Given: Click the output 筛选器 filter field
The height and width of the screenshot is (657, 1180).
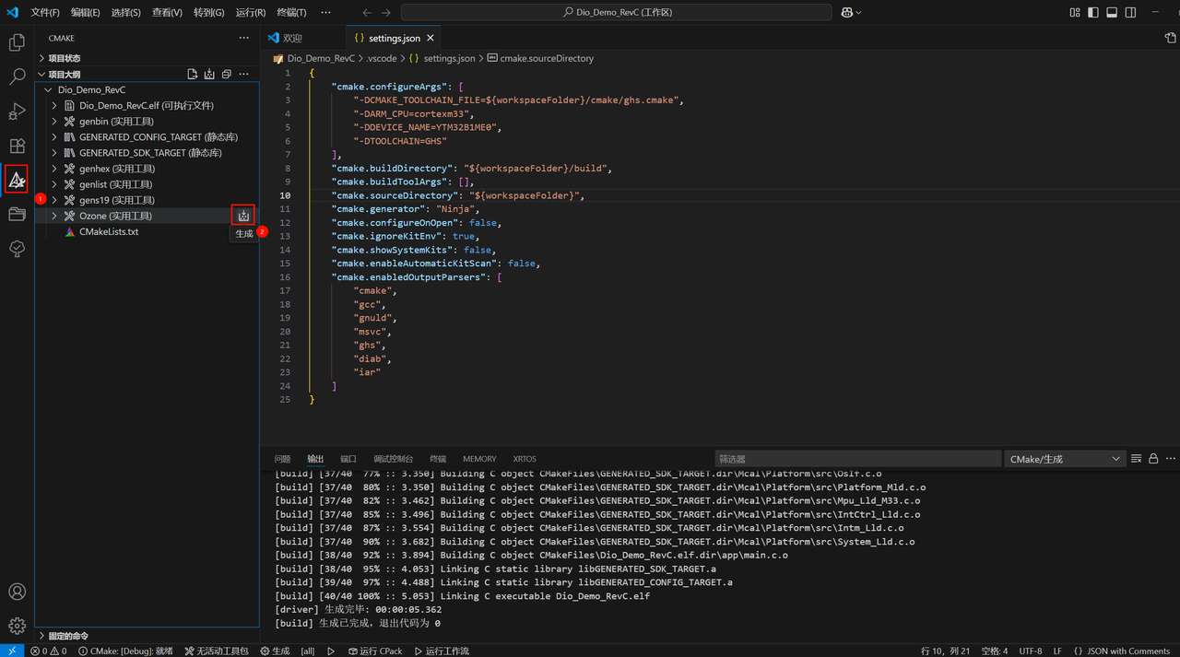Looking at the screenshot, I should pos(857,459).
